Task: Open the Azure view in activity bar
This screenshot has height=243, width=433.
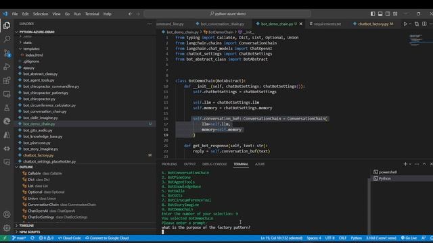Action: coord(7,135)
